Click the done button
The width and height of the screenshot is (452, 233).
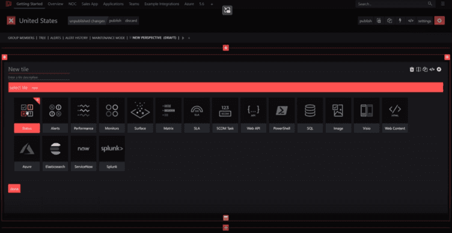14,189
